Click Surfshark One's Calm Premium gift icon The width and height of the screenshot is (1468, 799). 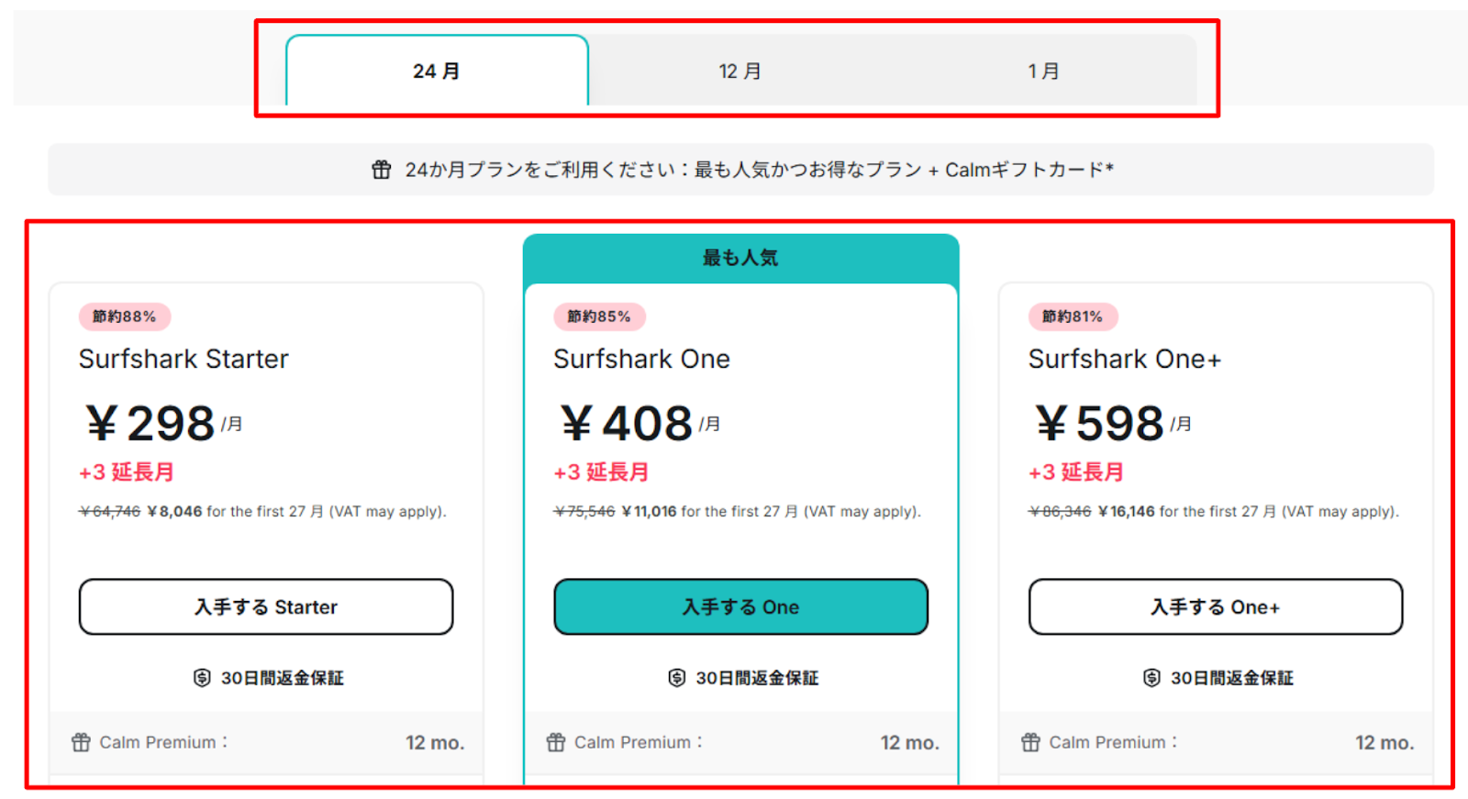pos(556,742)
